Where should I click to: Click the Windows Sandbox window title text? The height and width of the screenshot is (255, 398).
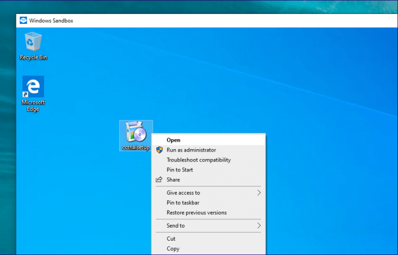pos(51,20)
